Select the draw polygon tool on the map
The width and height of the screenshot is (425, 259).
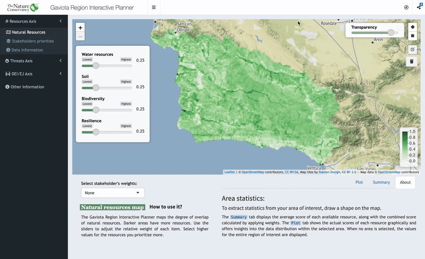tap(413, 26)
